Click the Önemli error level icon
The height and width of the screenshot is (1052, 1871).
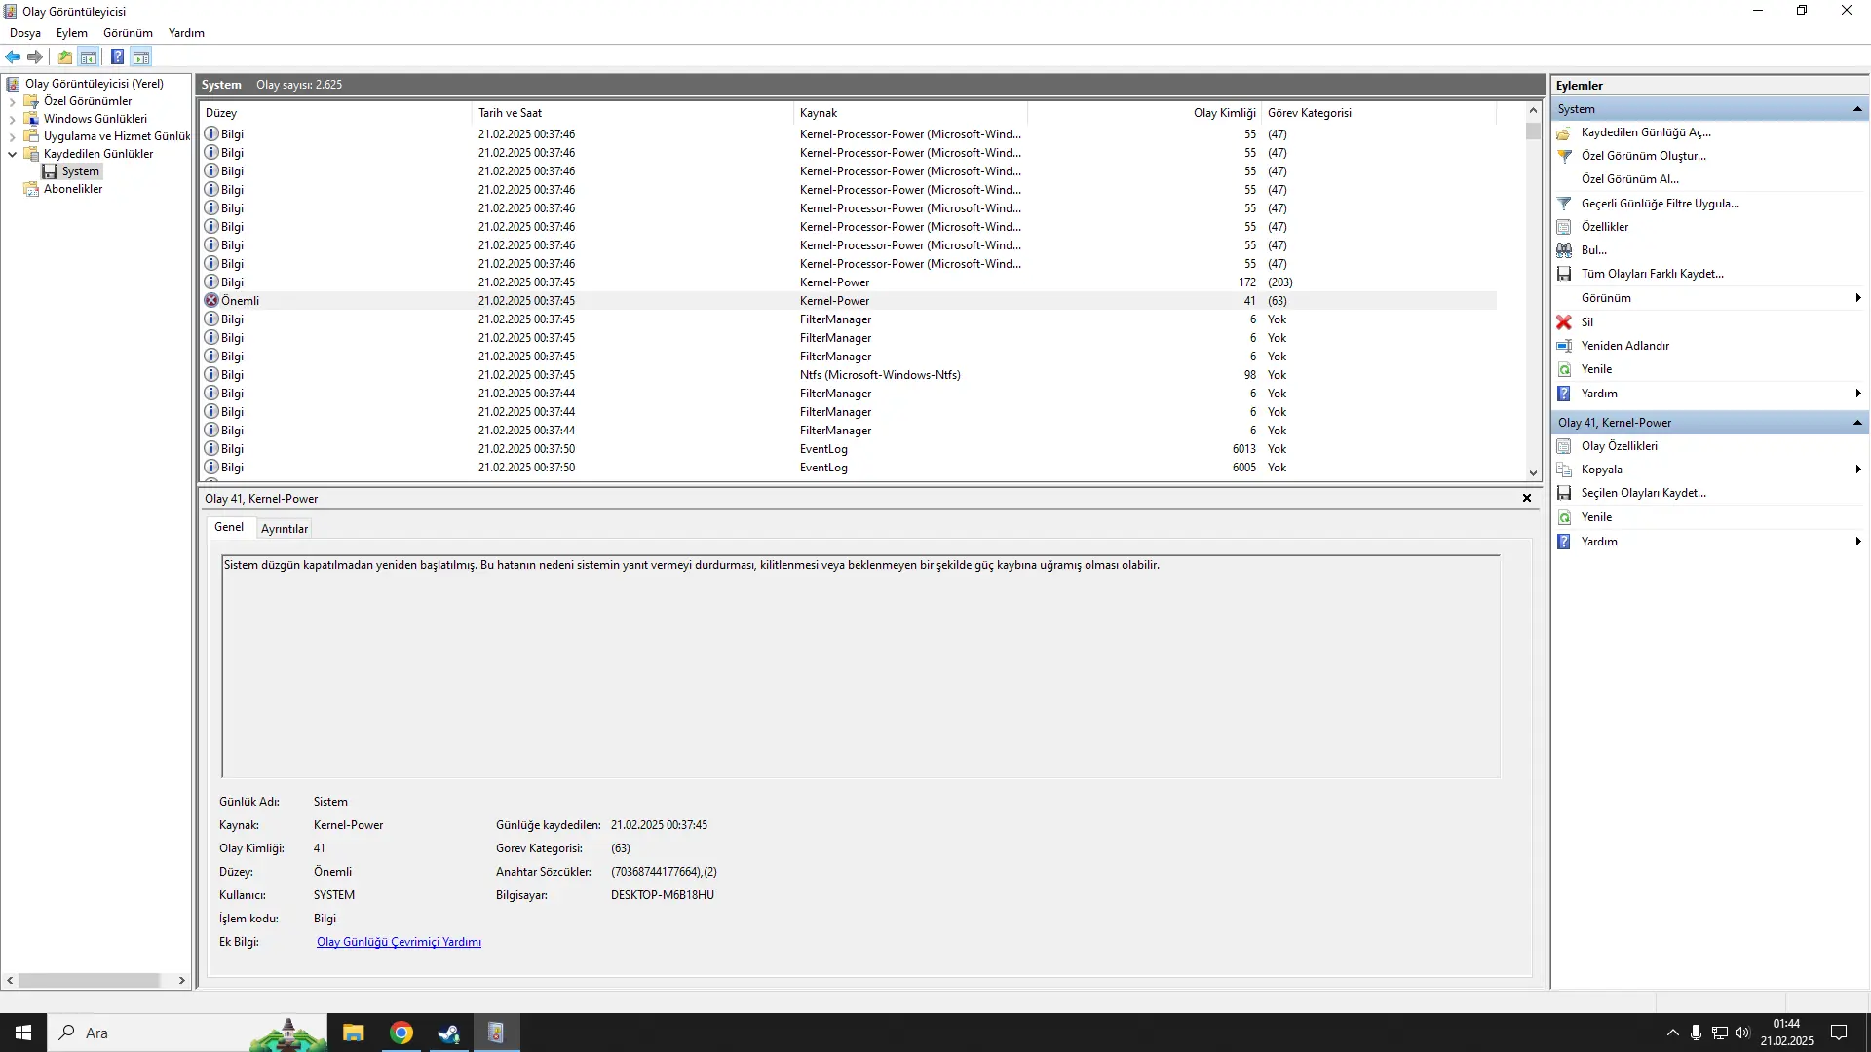click(211, 301)
